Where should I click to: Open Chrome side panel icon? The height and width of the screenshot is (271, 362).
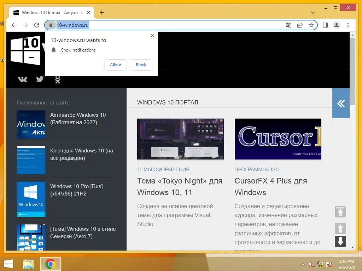(325, 25)
